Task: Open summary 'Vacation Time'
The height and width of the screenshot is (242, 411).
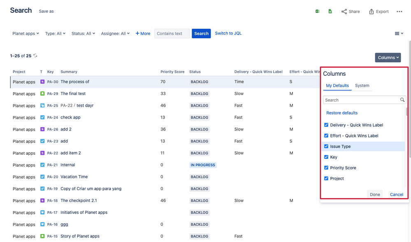Action: pos(74,177)
